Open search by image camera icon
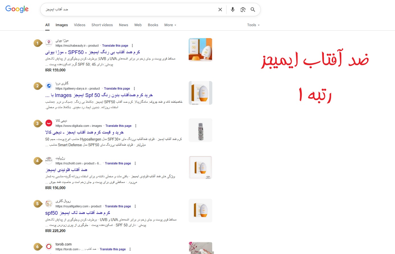Image resolution: width=395 pixels, height=254 pixels. (x=243, y=10)
